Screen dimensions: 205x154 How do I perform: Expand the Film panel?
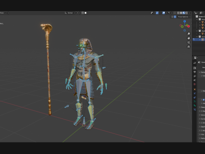(x=199, y=134)
